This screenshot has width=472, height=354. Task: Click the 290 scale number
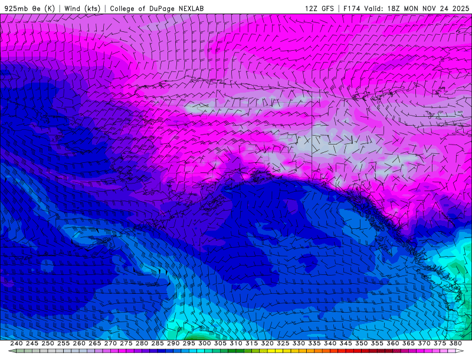click(x=173, y=343)
